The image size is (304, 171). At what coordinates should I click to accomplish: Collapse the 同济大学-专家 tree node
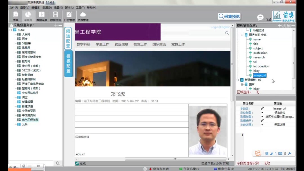click(x=243, y=35)
